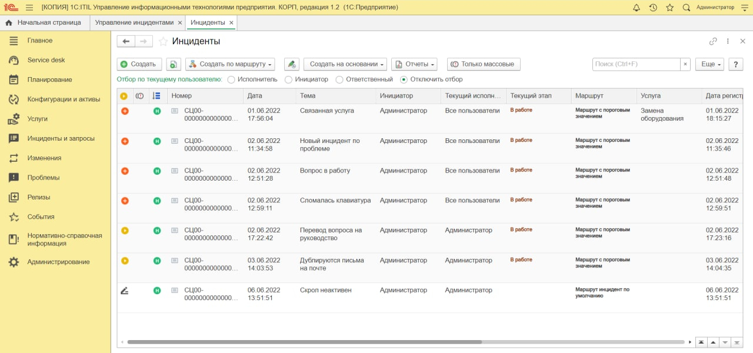Select the Ответственный filter radio button
Screen dimensions: 753x353
[x=339, y=79]
